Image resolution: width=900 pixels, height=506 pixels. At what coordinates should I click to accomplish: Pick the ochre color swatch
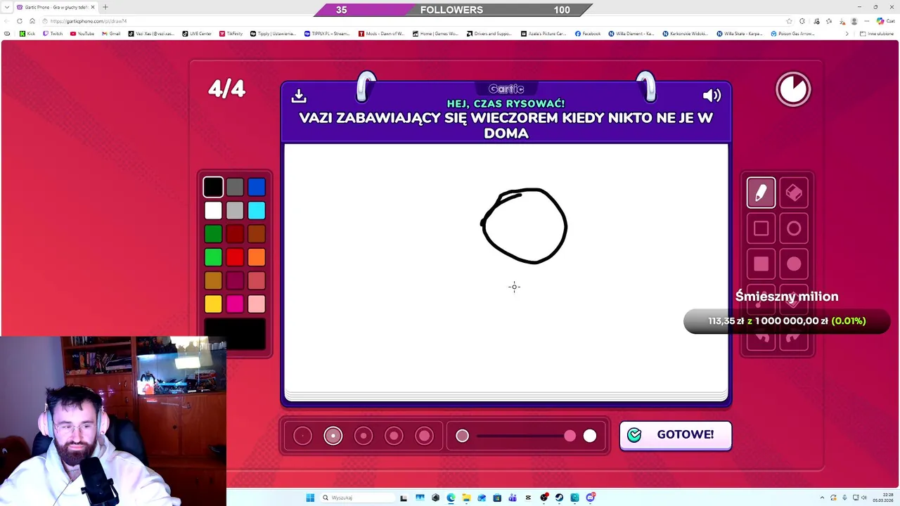coord(213,280)
